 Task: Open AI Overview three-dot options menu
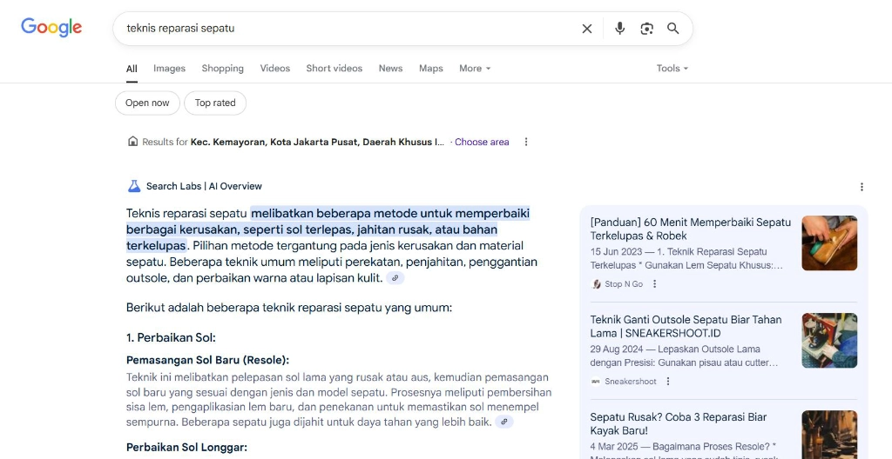(862, 187)
